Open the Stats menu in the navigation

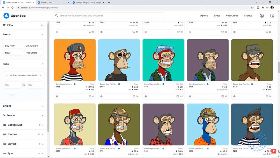(x=217, y=16)
